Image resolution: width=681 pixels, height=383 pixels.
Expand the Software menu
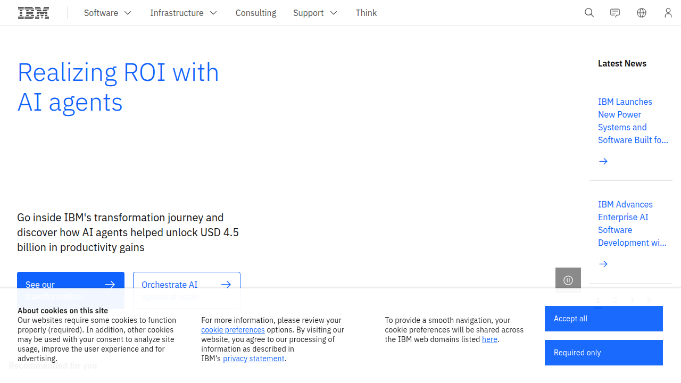tap(107, 13)
